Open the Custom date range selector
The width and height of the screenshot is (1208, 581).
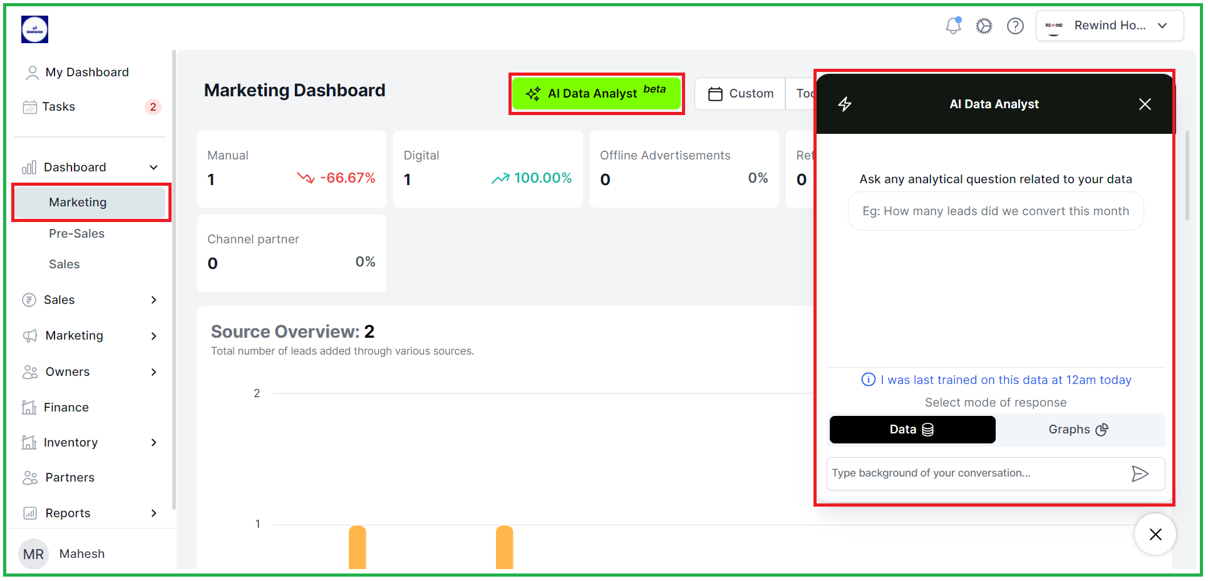741,94
